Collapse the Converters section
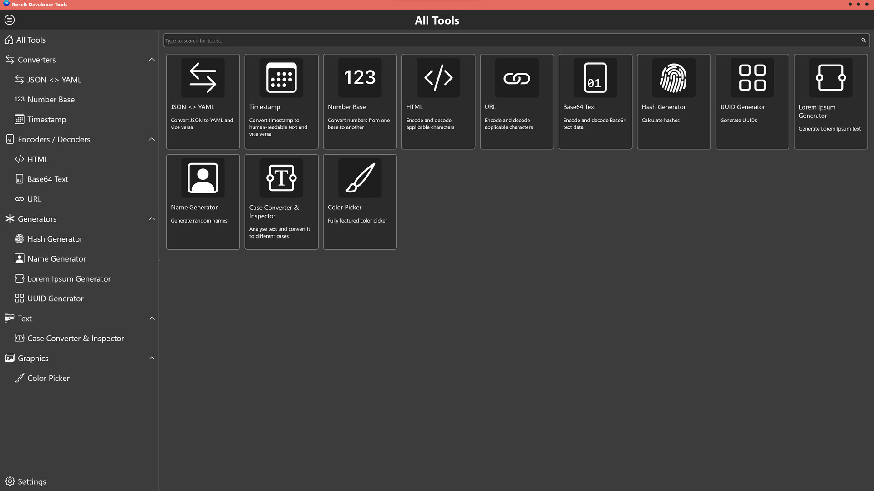874x491 pixels. [x=152, y=60]
